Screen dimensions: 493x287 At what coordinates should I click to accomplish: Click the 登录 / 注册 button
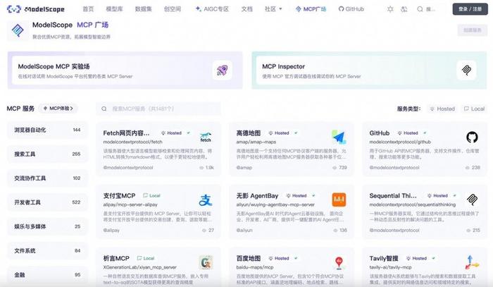[470, 9]
